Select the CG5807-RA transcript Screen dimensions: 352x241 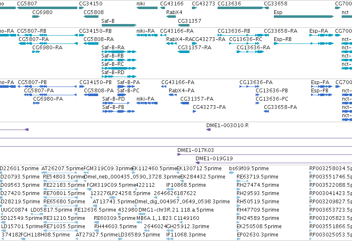48,43
